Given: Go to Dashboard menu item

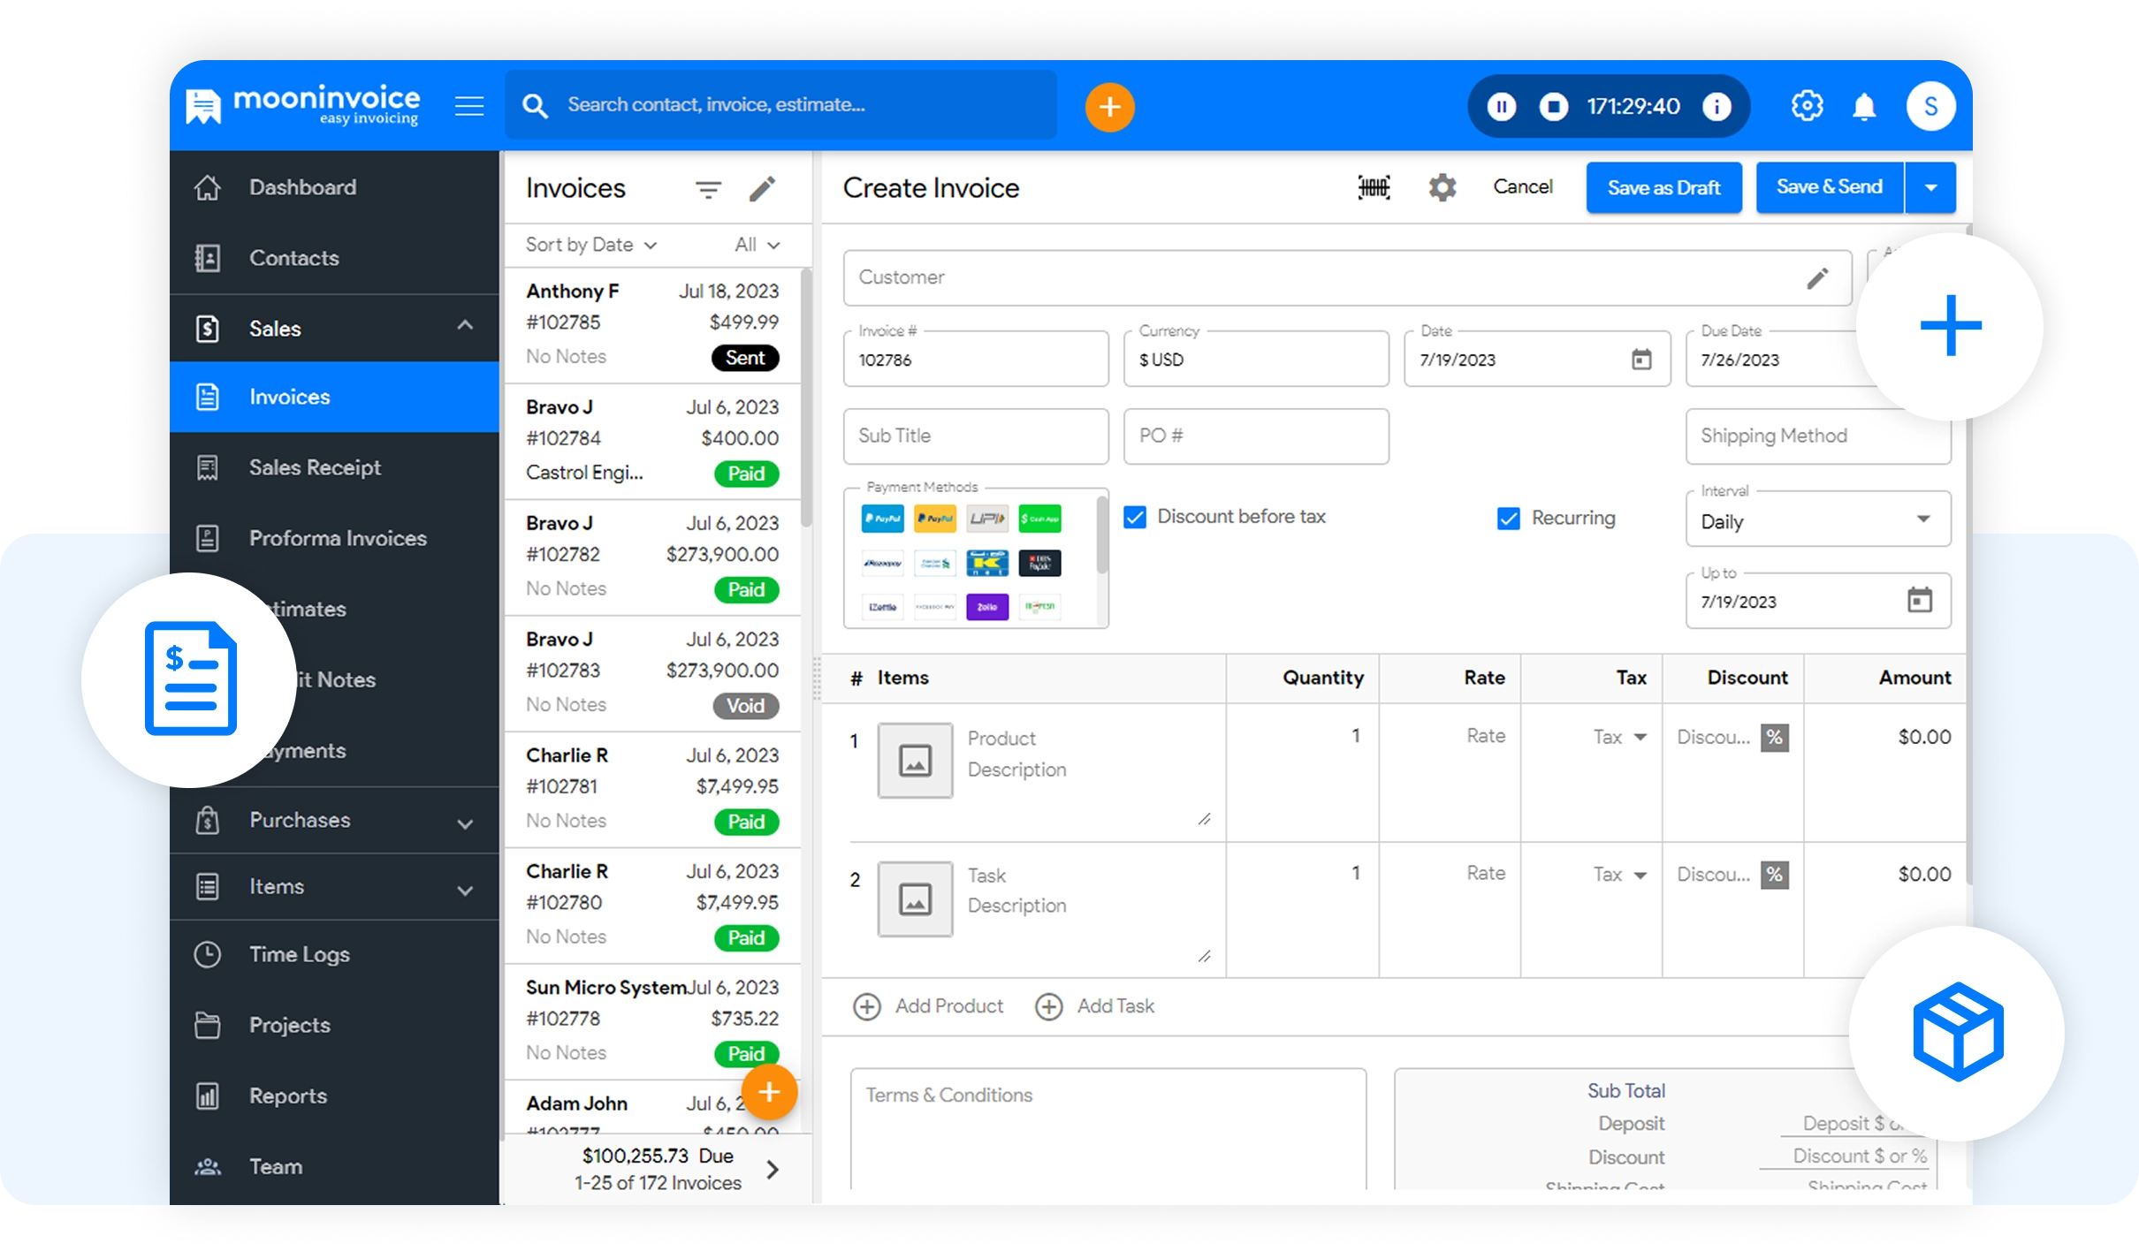Looking at the screenshot, I should pos(302,187).
